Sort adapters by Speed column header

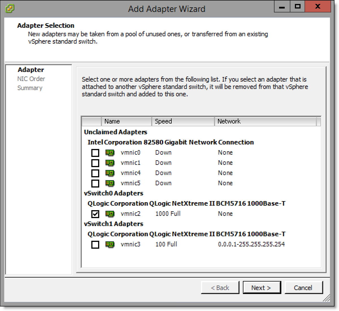[183, 122]
